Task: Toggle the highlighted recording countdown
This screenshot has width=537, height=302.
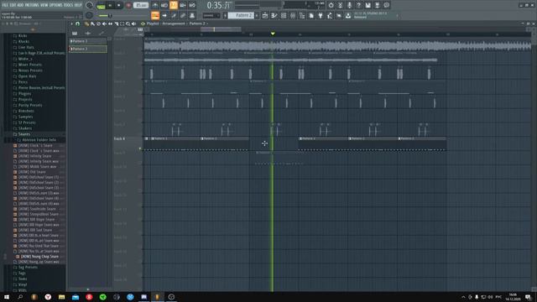Action: 174,5
